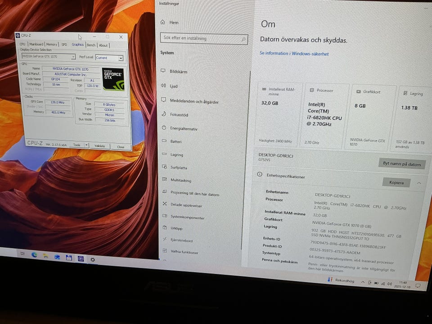Open File Explorer from taskbar
The image size is (432, 324).
tap(45, 256)
